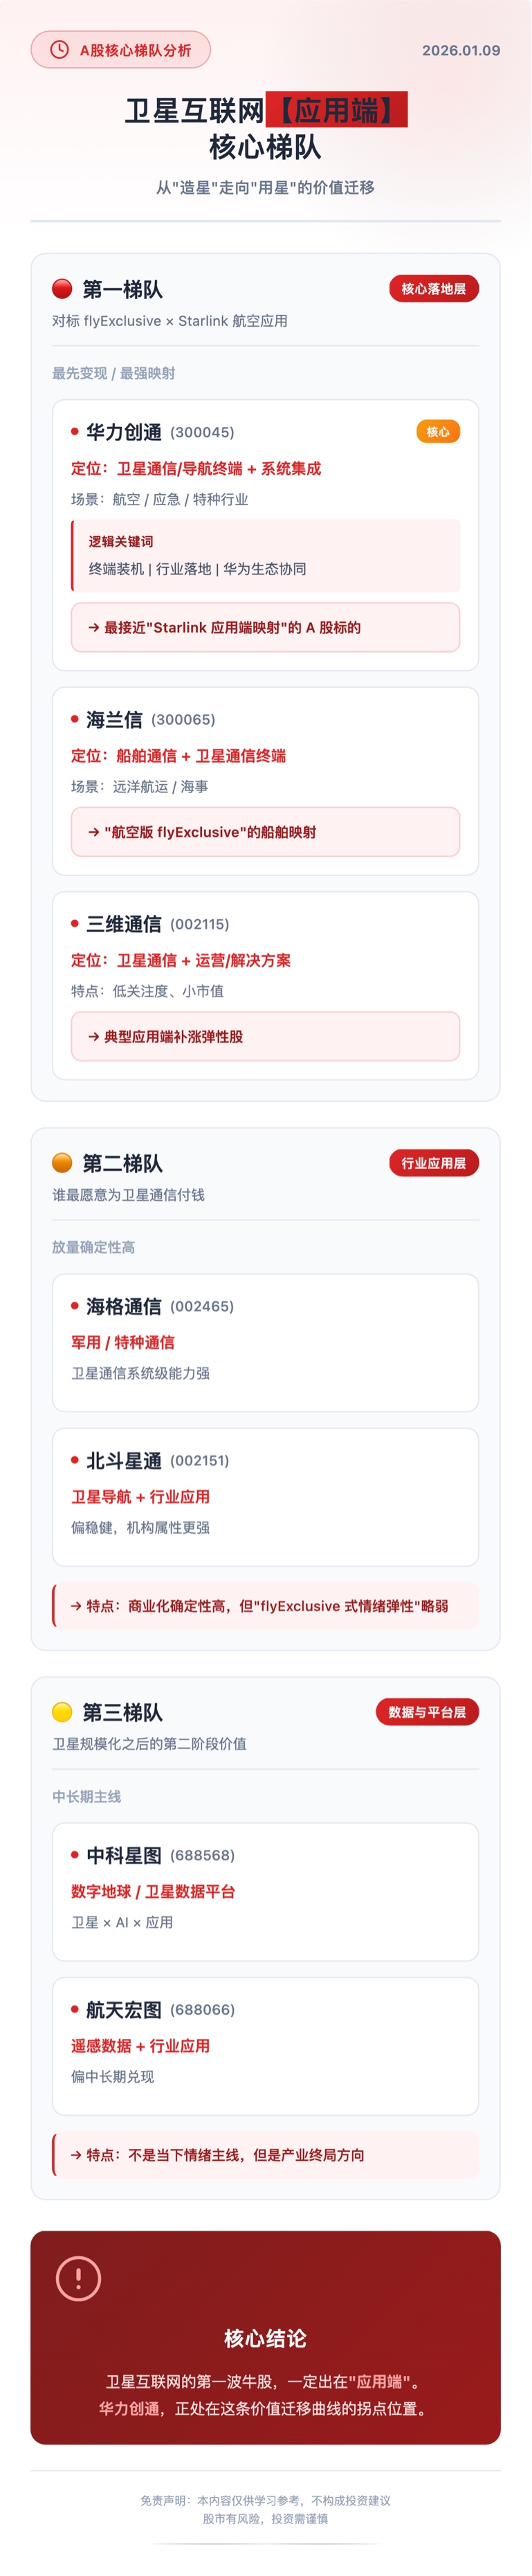Select the 行业应用层 tag
Viewport: 532px width, 2576px height.
tap(433, 1162)
